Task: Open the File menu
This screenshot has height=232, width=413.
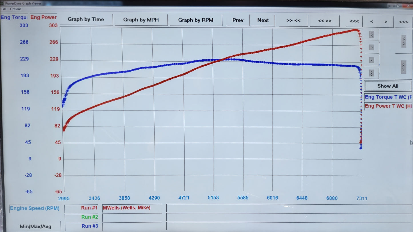Action: click(x=4, y=9)
